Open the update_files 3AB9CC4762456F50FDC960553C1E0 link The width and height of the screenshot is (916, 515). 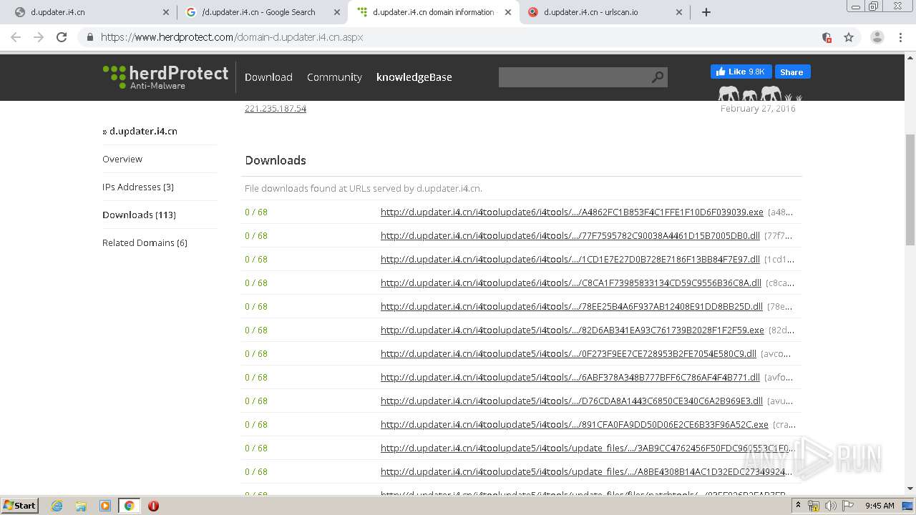(588, 448)
